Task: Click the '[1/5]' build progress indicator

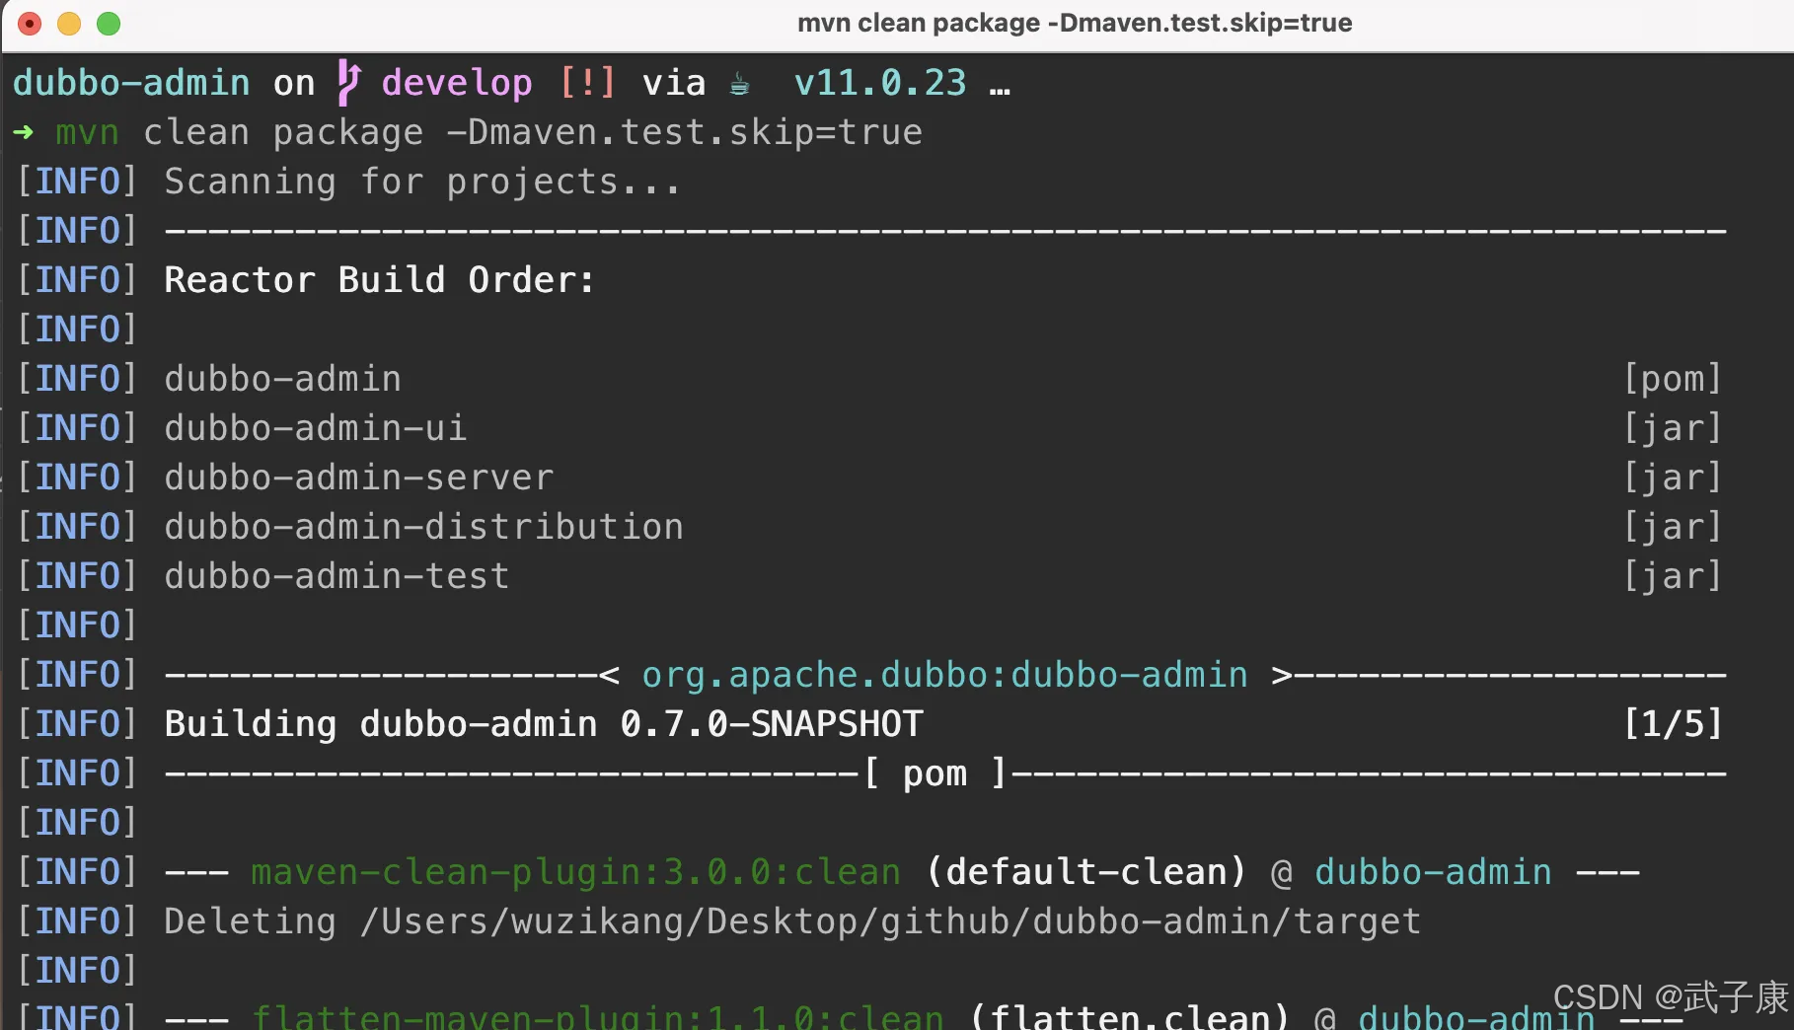Action: (x=1674, y=724)
